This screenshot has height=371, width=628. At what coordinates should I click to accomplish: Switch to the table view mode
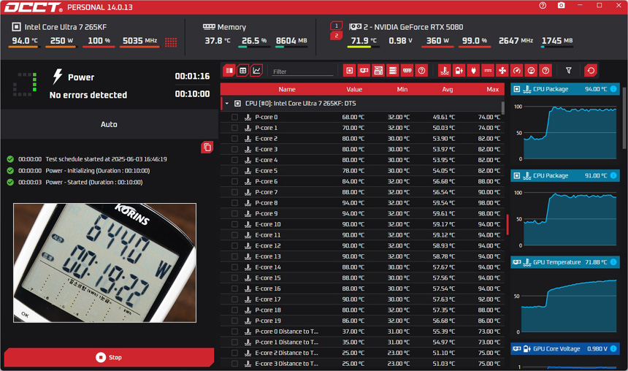[x=243, y=71]
